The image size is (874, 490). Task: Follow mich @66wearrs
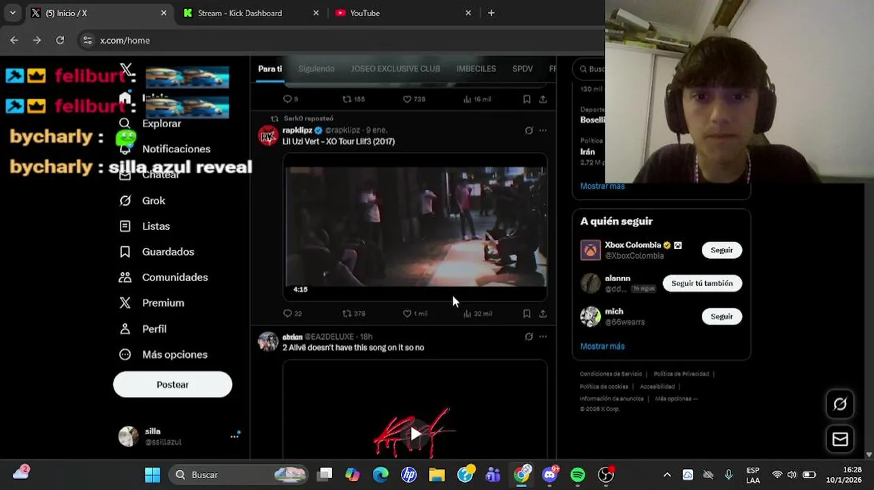pos(722,316)
